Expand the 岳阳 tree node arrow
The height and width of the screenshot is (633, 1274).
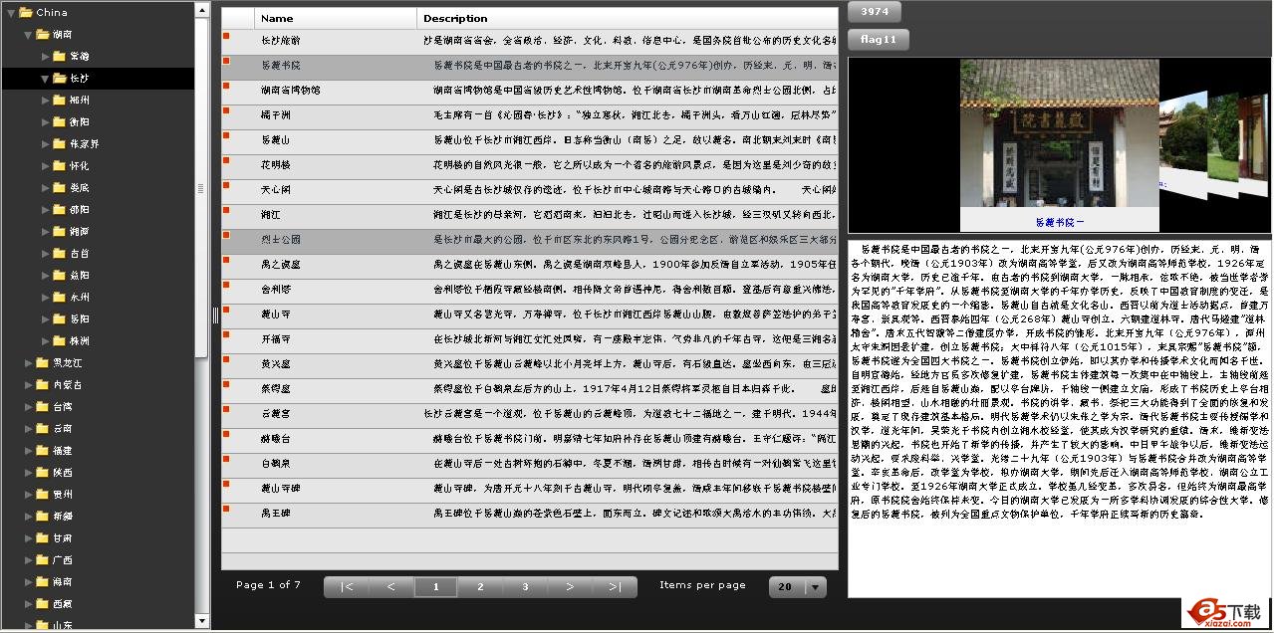pyautogui.click(x=45, y=318)
